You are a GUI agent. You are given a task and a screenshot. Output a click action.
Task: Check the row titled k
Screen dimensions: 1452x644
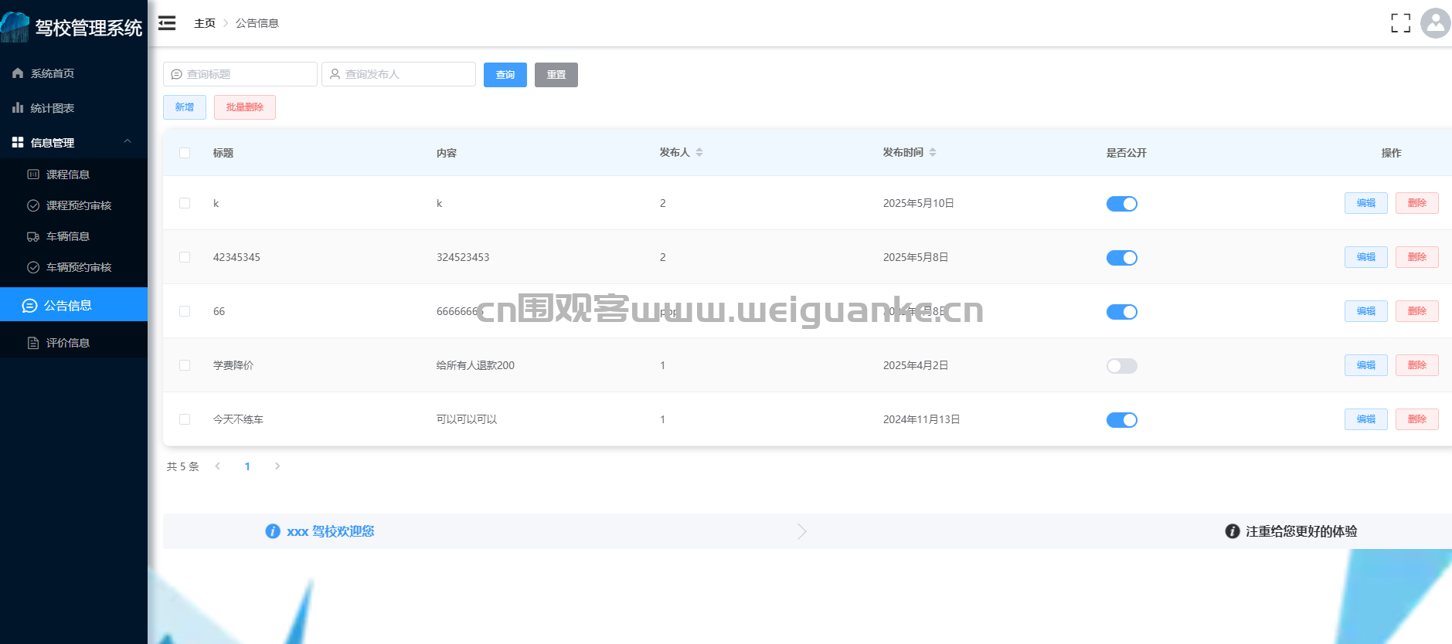click(x=185, y=203)
